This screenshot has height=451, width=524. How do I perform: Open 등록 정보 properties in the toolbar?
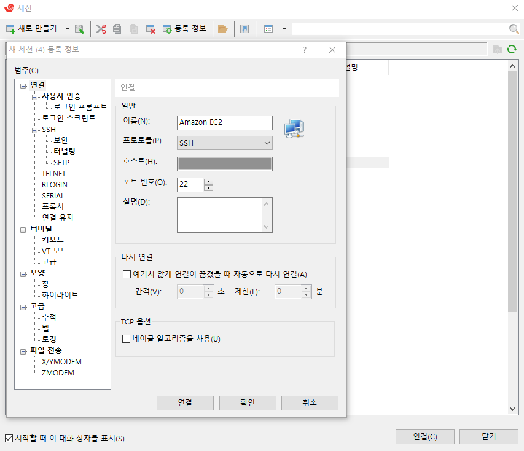184,29
